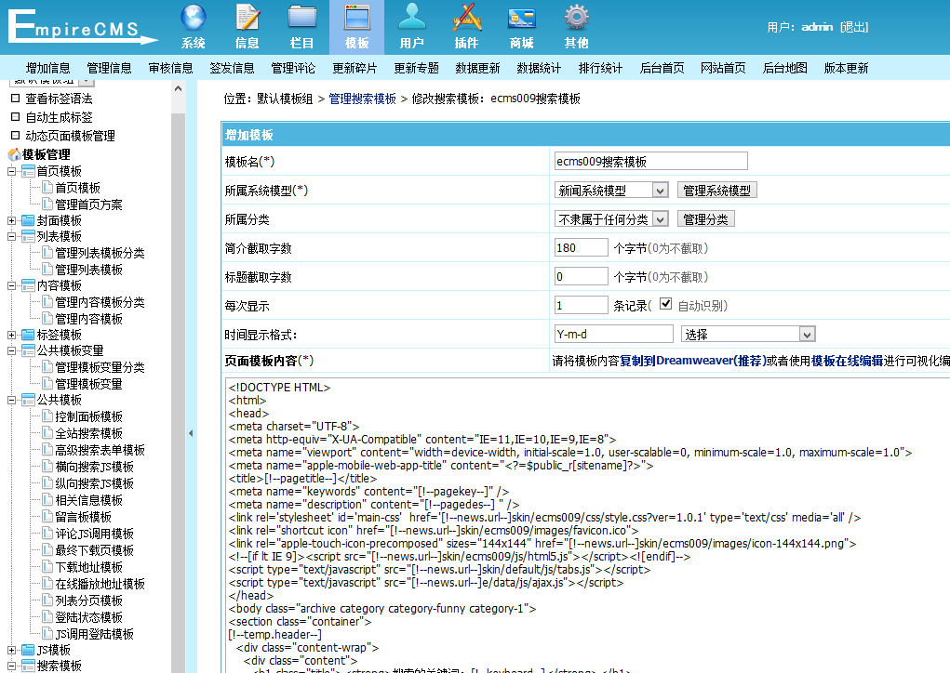The image size is (950, 673).
Task: Open the 商城 shop icon
Action: (521, 19)
